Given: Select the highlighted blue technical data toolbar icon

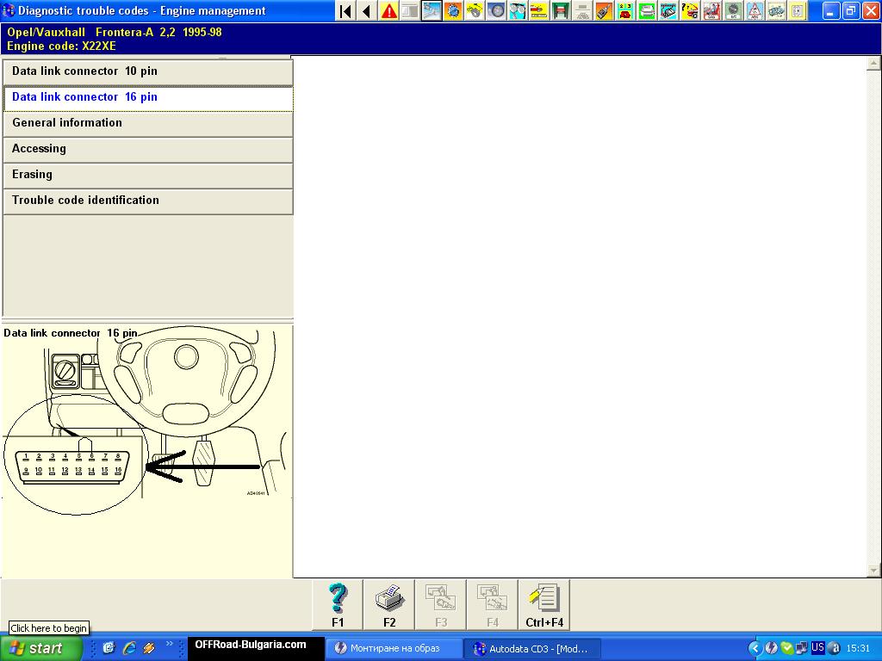Looking at the screenshot, I should tap(432, 10).
